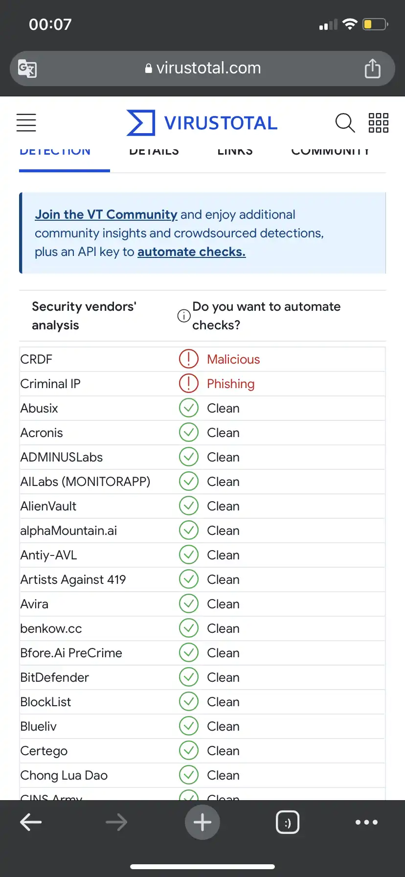The width and height of the screenshot is (405, 877).
Task: Tap the Criminal IP phishing alert icon
Action: 189,383
